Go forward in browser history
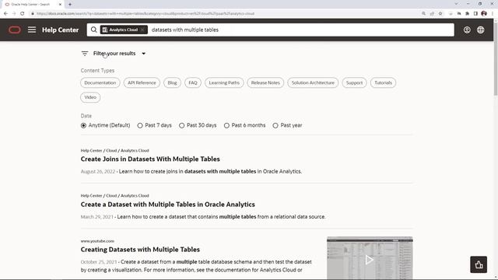Image resolution: width=498 pixels, height=280 pixels. click(x=14, y=14)
